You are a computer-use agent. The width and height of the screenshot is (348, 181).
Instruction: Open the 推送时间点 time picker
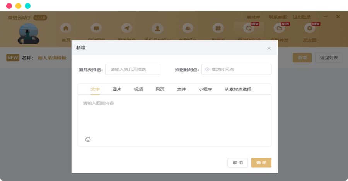tap(236, 69)
